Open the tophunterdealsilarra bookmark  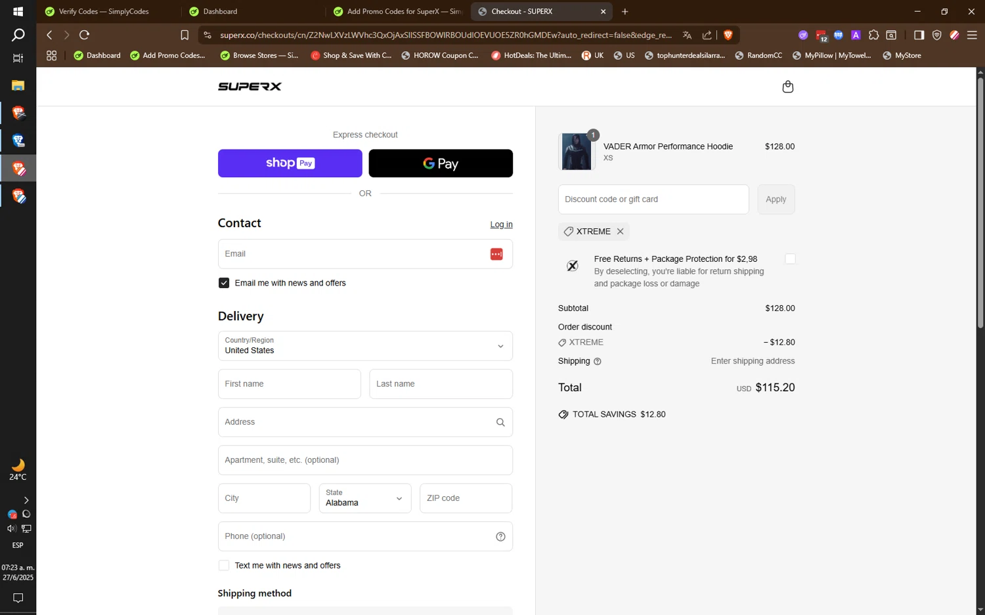[685, 56]
